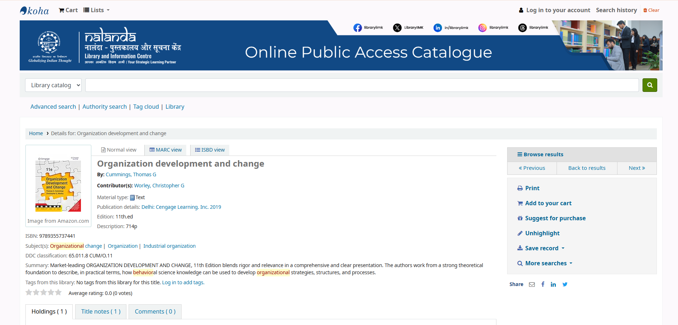Open the Title notes tab
678x325 pixels.
coord(101,311)
